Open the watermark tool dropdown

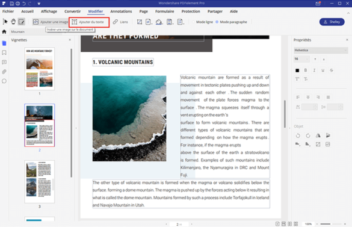click(149, 22)
